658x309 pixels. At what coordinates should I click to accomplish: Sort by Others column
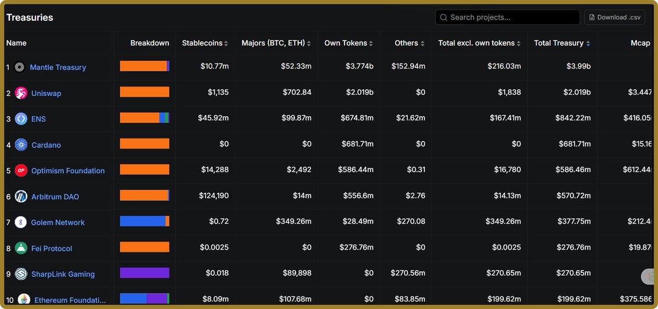[x=410, y=43]
